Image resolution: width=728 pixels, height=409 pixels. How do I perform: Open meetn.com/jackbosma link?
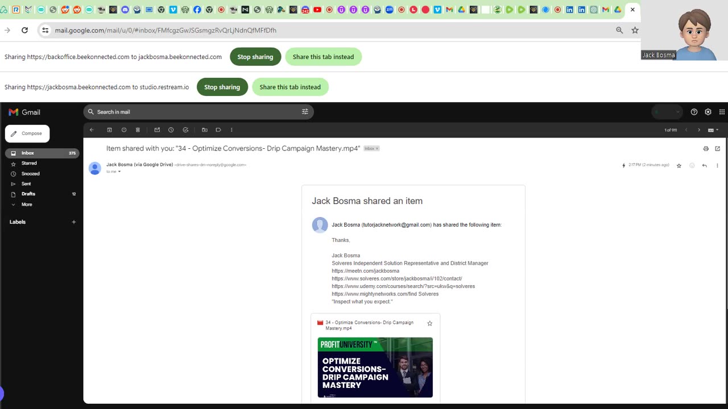pos(366,271)
